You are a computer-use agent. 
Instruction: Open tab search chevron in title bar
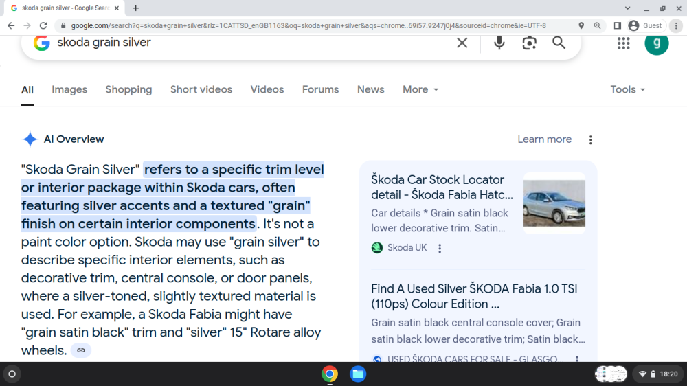point(627,8)
